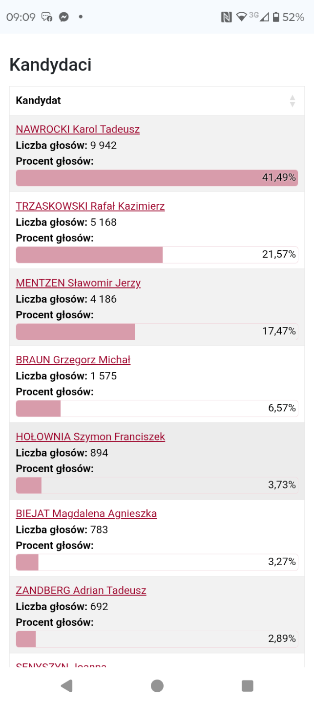Click Trzaskowski's 21,57% percentage bar
This screenshot has height=704, width=314.
tap(157, 255)
